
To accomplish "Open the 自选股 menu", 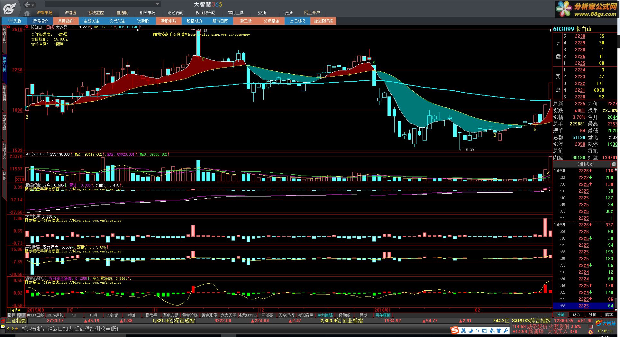I will click(x=122, y=13).
